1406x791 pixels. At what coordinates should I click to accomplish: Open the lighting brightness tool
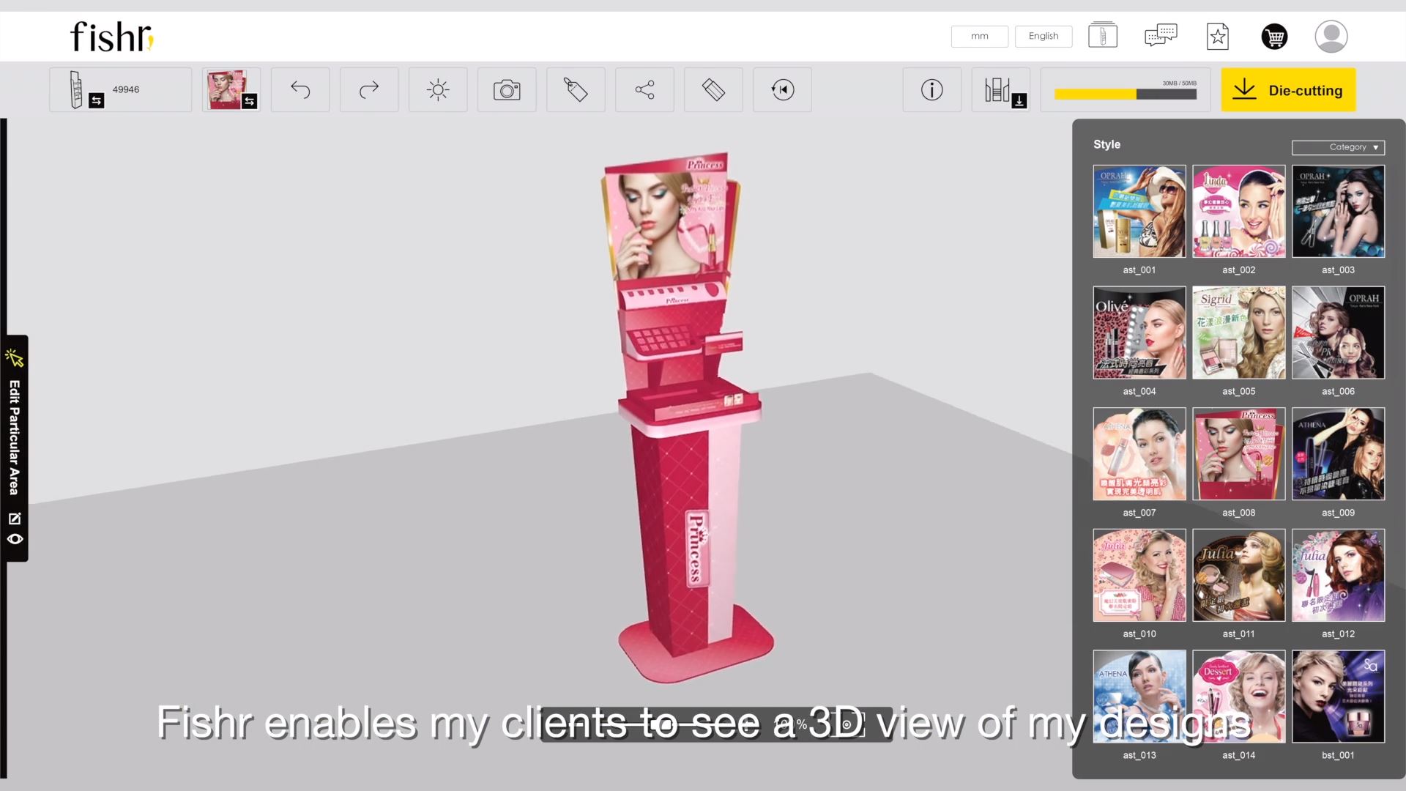[x=438, y=90]
